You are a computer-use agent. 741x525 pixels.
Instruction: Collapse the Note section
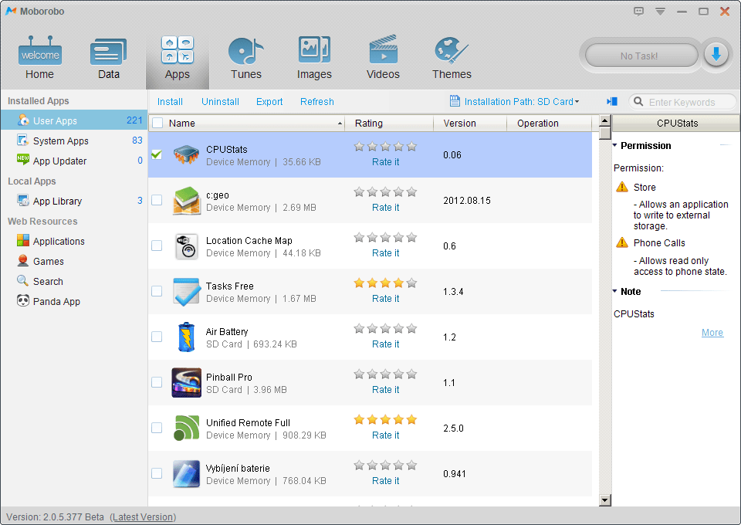pyautogui.click(x=615, y=292)
